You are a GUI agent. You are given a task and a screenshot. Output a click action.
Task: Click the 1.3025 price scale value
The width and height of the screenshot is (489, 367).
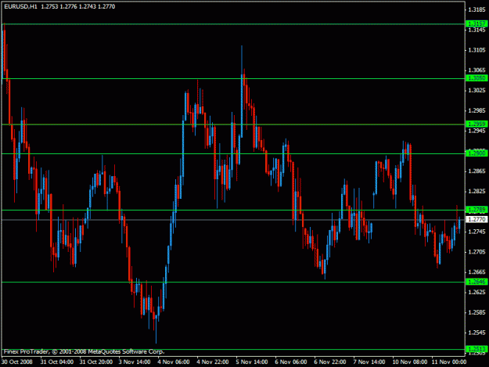tap(476, 91)
